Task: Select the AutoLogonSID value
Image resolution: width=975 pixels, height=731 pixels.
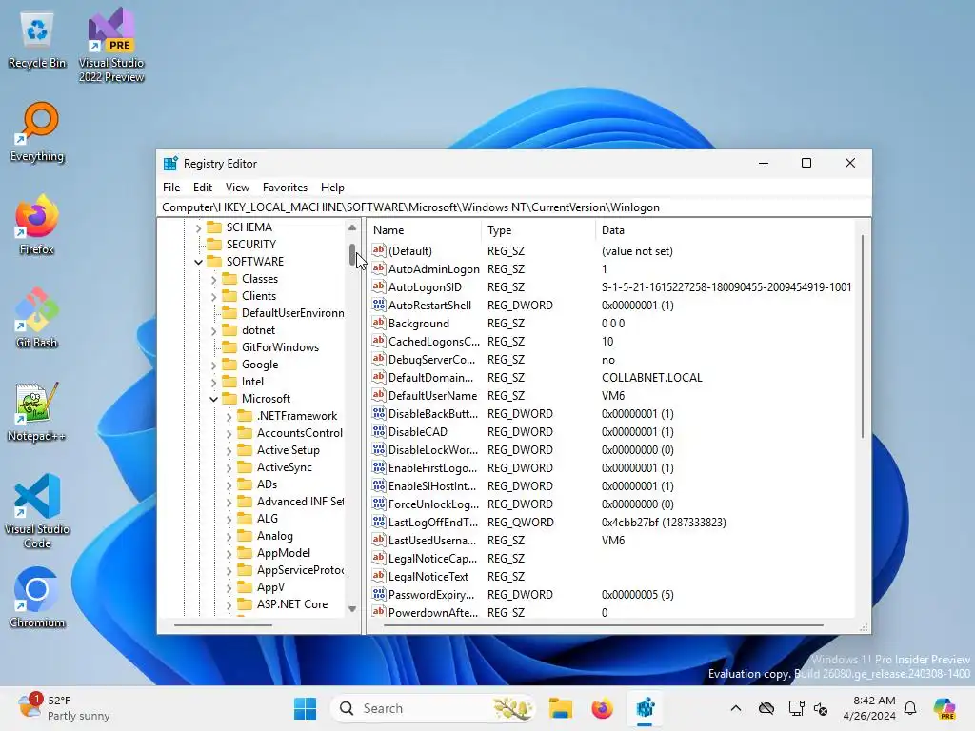Action: pyautogui.click(x=425, y=287)
